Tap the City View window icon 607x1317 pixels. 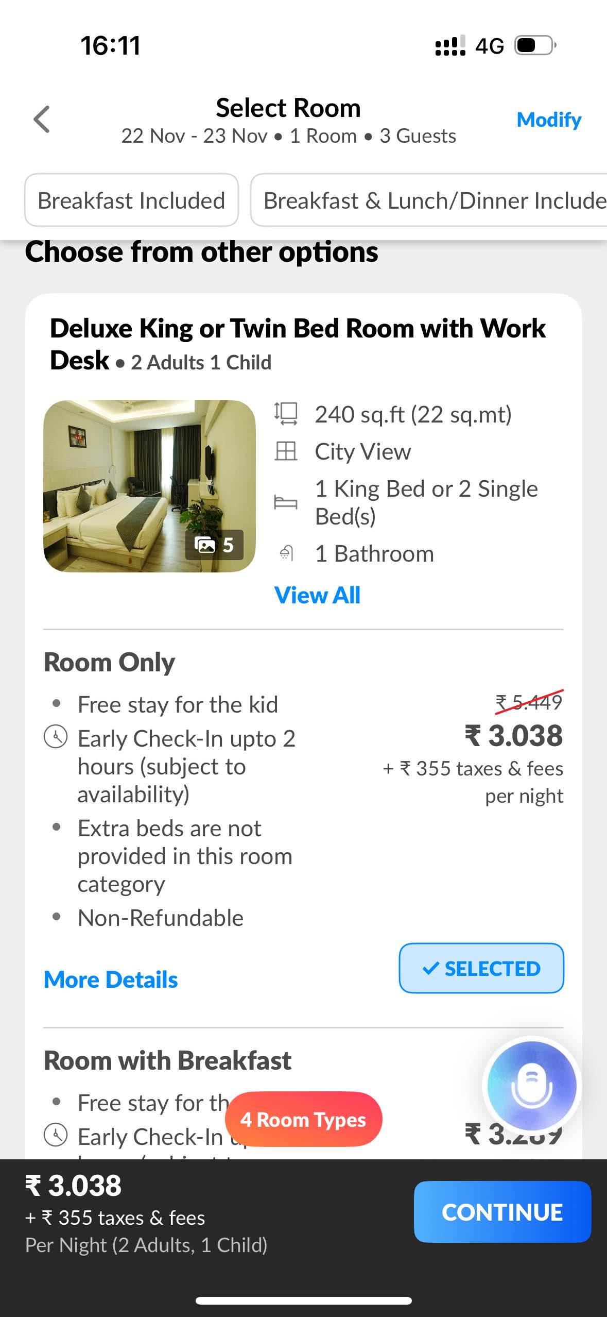coord(286,451)
